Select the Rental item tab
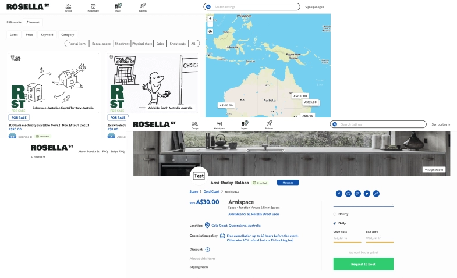457x278 pixels. click(x=77, y=44)
